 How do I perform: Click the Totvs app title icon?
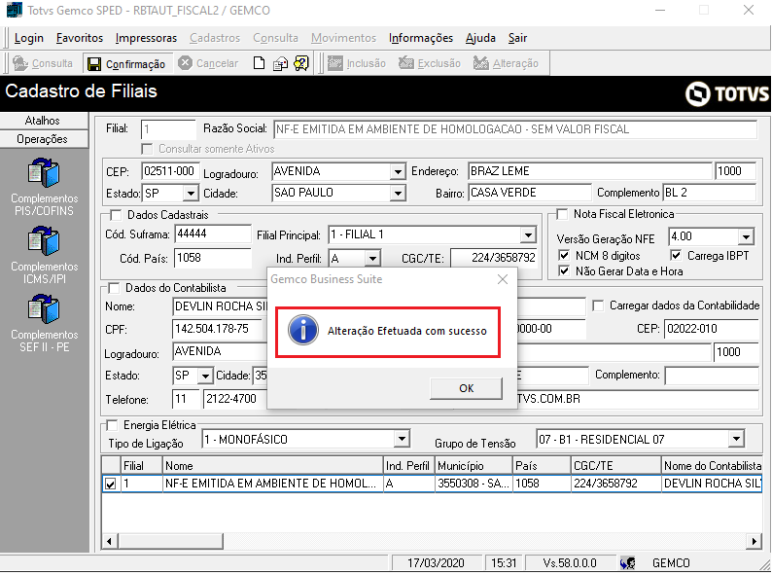14,10
